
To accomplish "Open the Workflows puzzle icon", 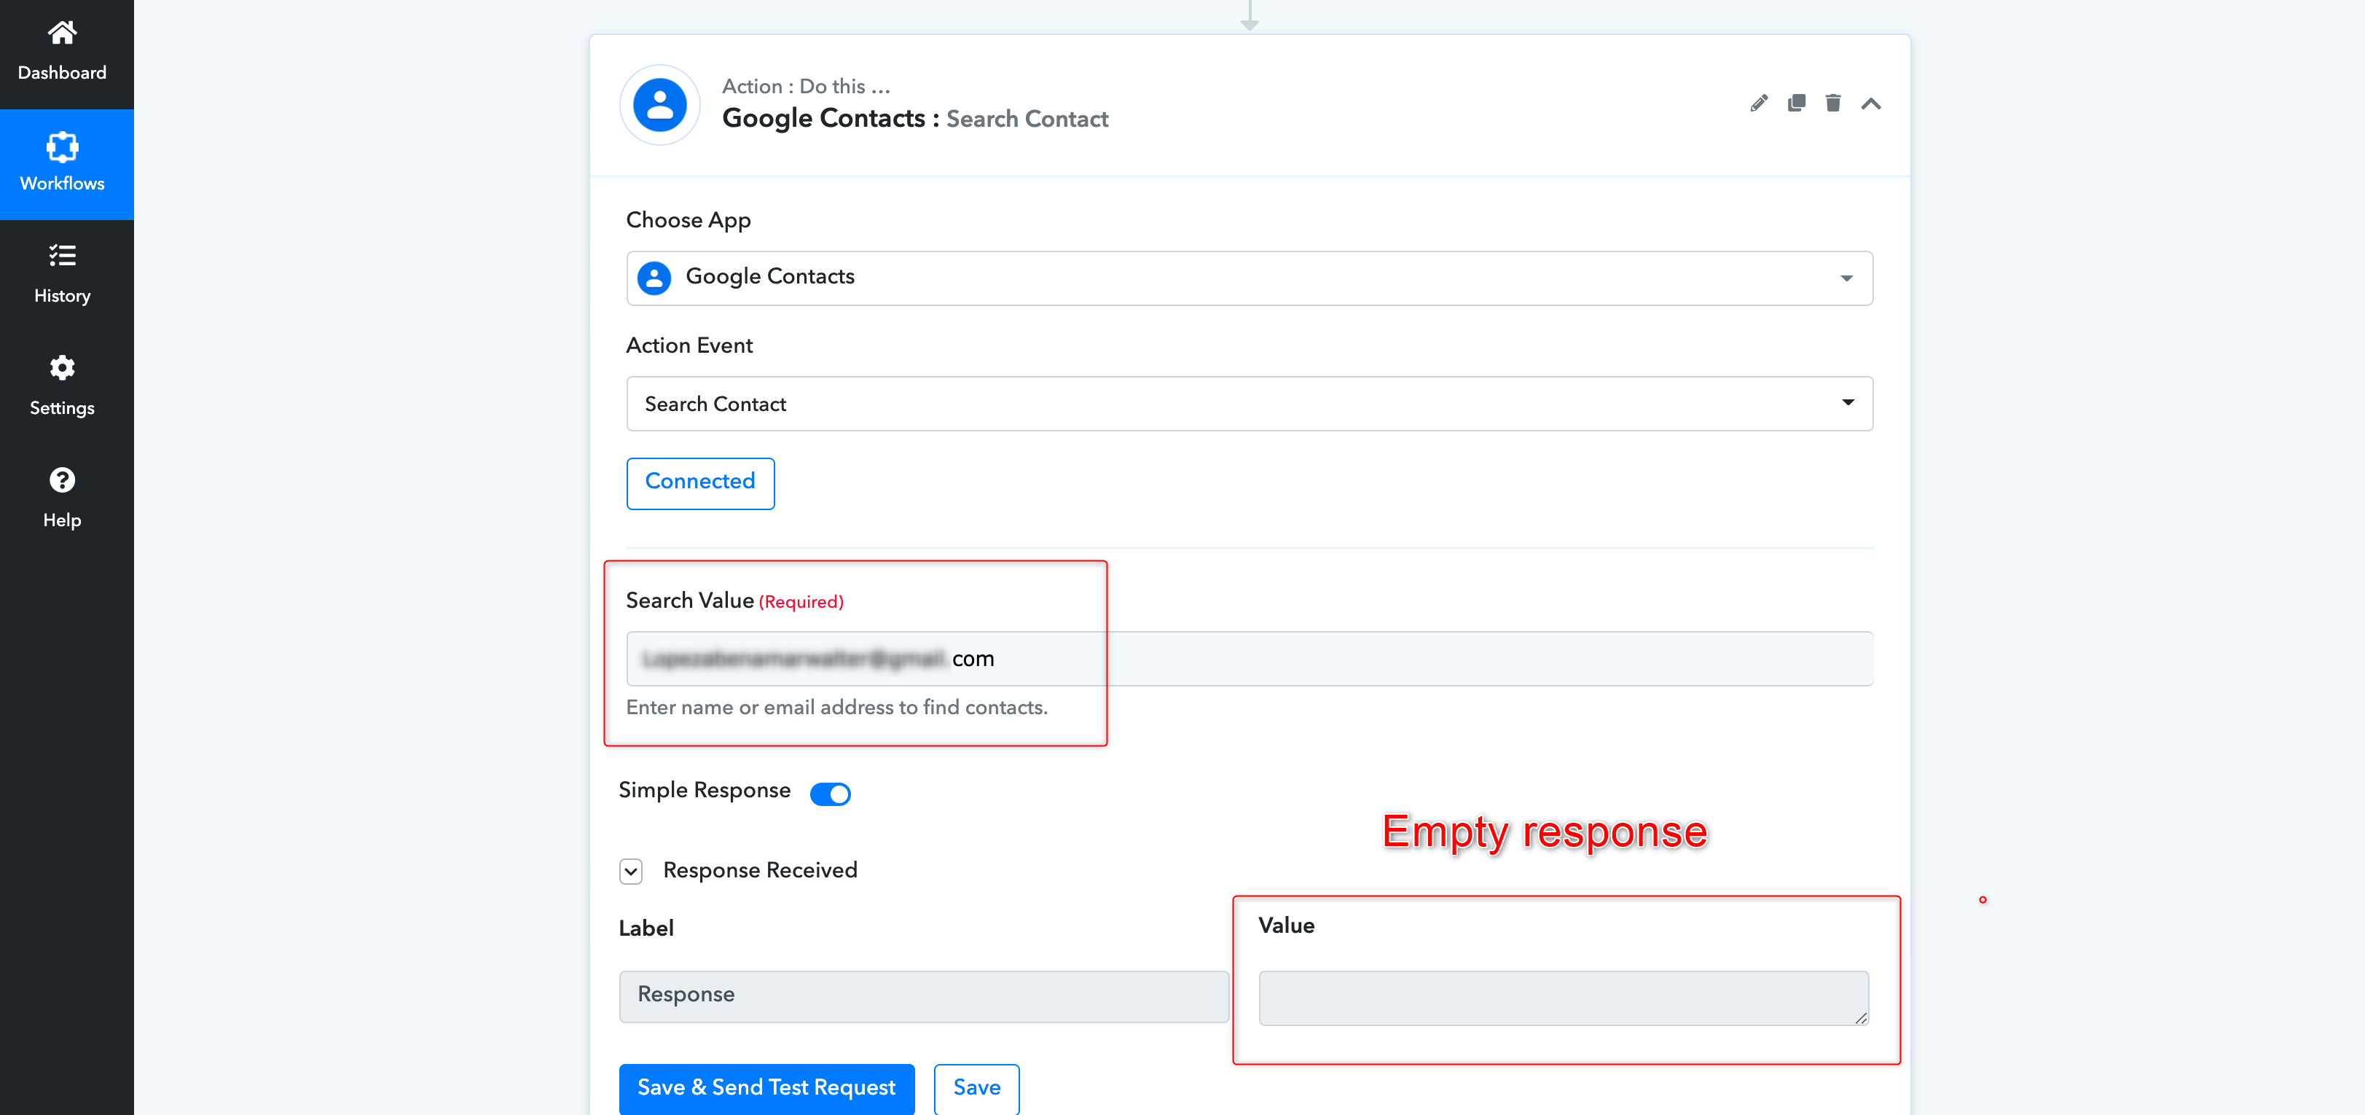I will tap(61, 146).
